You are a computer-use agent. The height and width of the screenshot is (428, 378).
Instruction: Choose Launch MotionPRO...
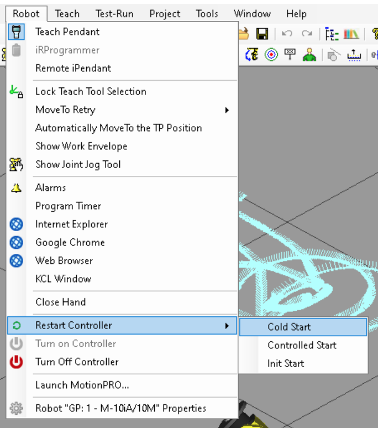[x=122, y=385]
